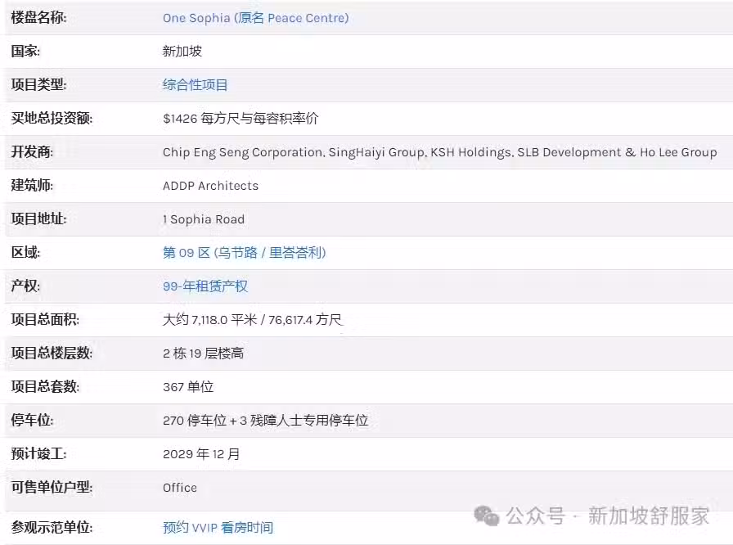733x545 pixels.
Task: Select the 国家 row label
Action: point(25,51)
